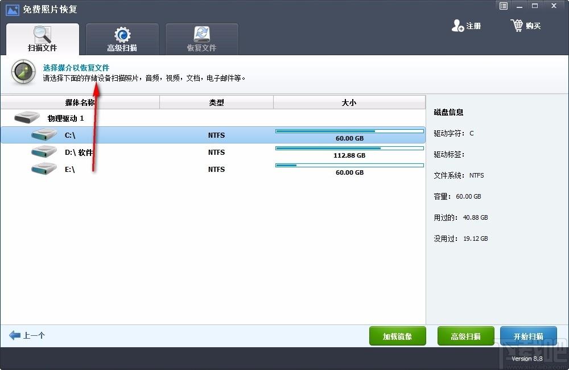Open the 高级扫描 tab

point(122,39)
